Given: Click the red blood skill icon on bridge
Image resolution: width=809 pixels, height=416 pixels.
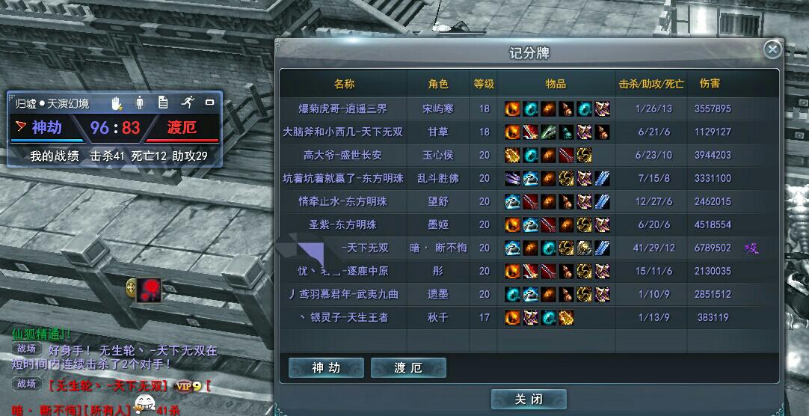Looking at the screenshot, I should pyautogui.click(x=149, y=290).
